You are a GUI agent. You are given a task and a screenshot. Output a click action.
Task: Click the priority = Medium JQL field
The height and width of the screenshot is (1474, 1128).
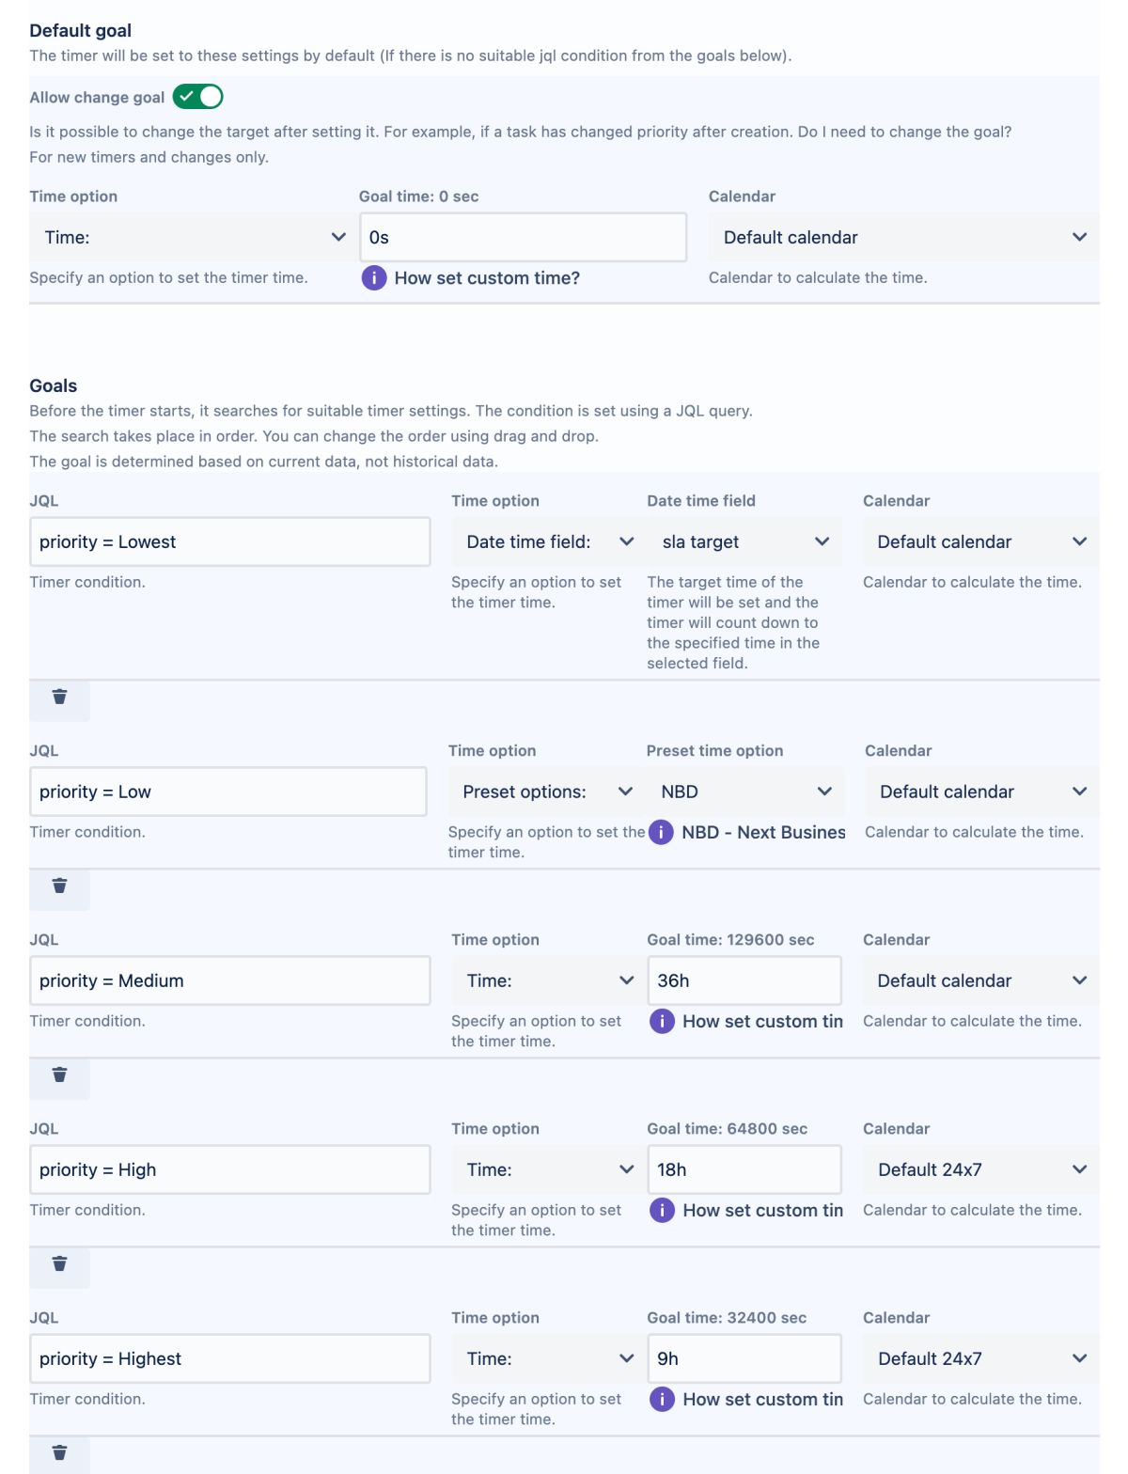(x=229, y=981)
